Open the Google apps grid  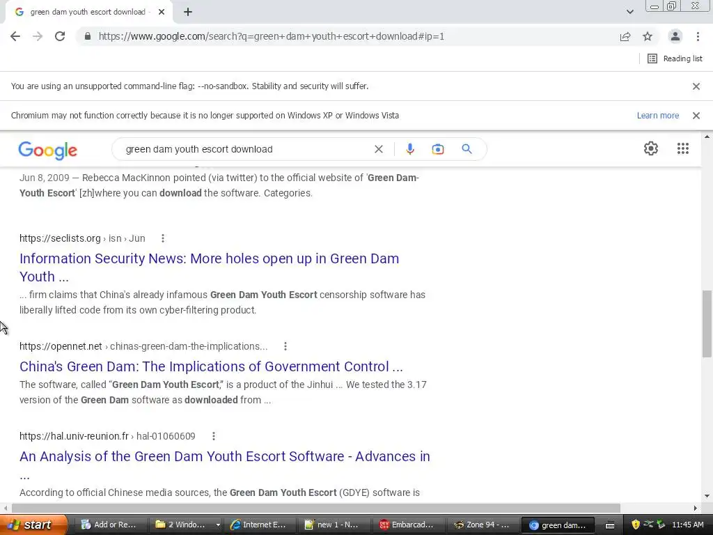click(x=682, y=148)
